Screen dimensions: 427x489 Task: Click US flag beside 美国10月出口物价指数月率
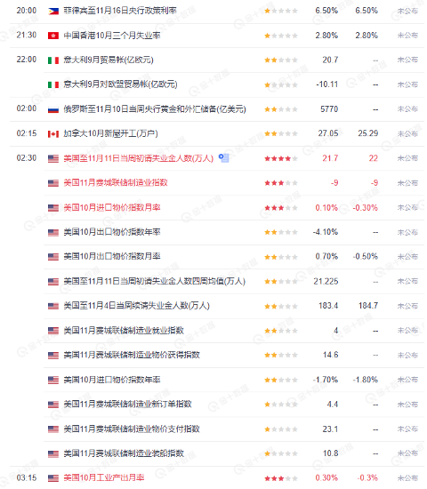53,257
